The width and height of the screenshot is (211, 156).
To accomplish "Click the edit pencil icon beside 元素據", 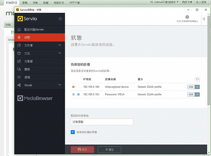I will [x=19, y=61].
